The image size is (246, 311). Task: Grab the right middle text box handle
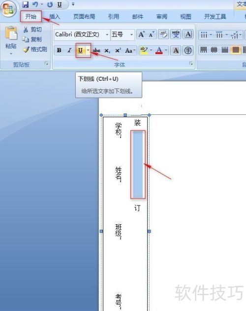[149, 231]
